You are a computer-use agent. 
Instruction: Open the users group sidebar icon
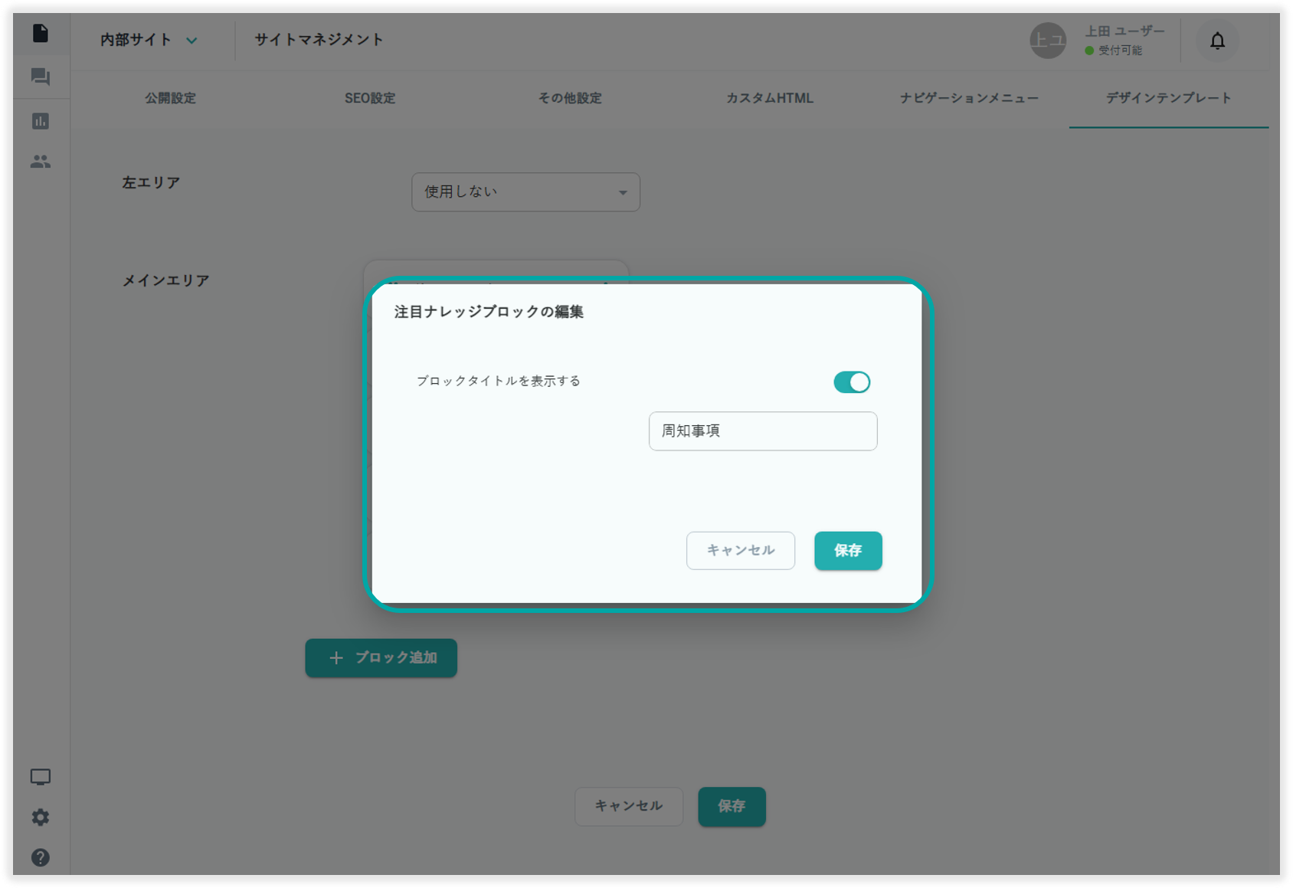pyautogui.click(x=41, y=162)
